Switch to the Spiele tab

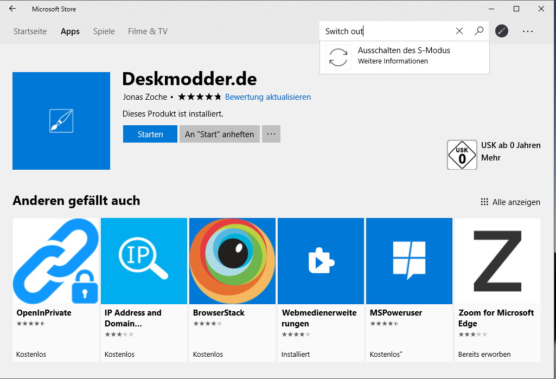104,31
